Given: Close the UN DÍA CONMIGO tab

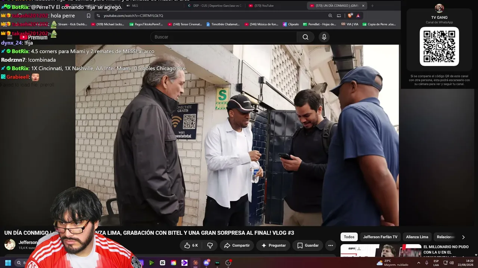Looking at the screenshot, I should pos(363,6).
